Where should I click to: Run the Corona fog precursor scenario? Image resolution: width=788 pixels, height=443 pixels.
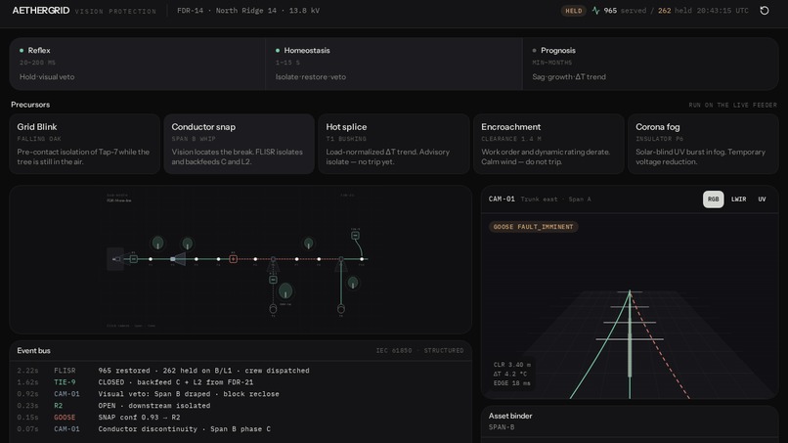point(703,144)
